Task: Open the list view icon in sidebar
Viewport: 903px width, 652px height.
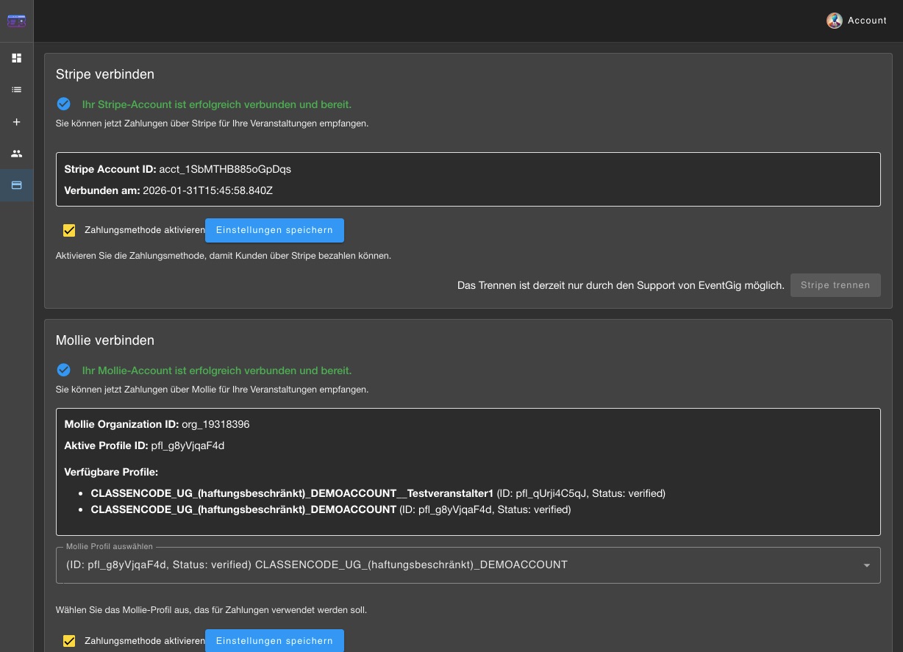Action: click(16, 90)
